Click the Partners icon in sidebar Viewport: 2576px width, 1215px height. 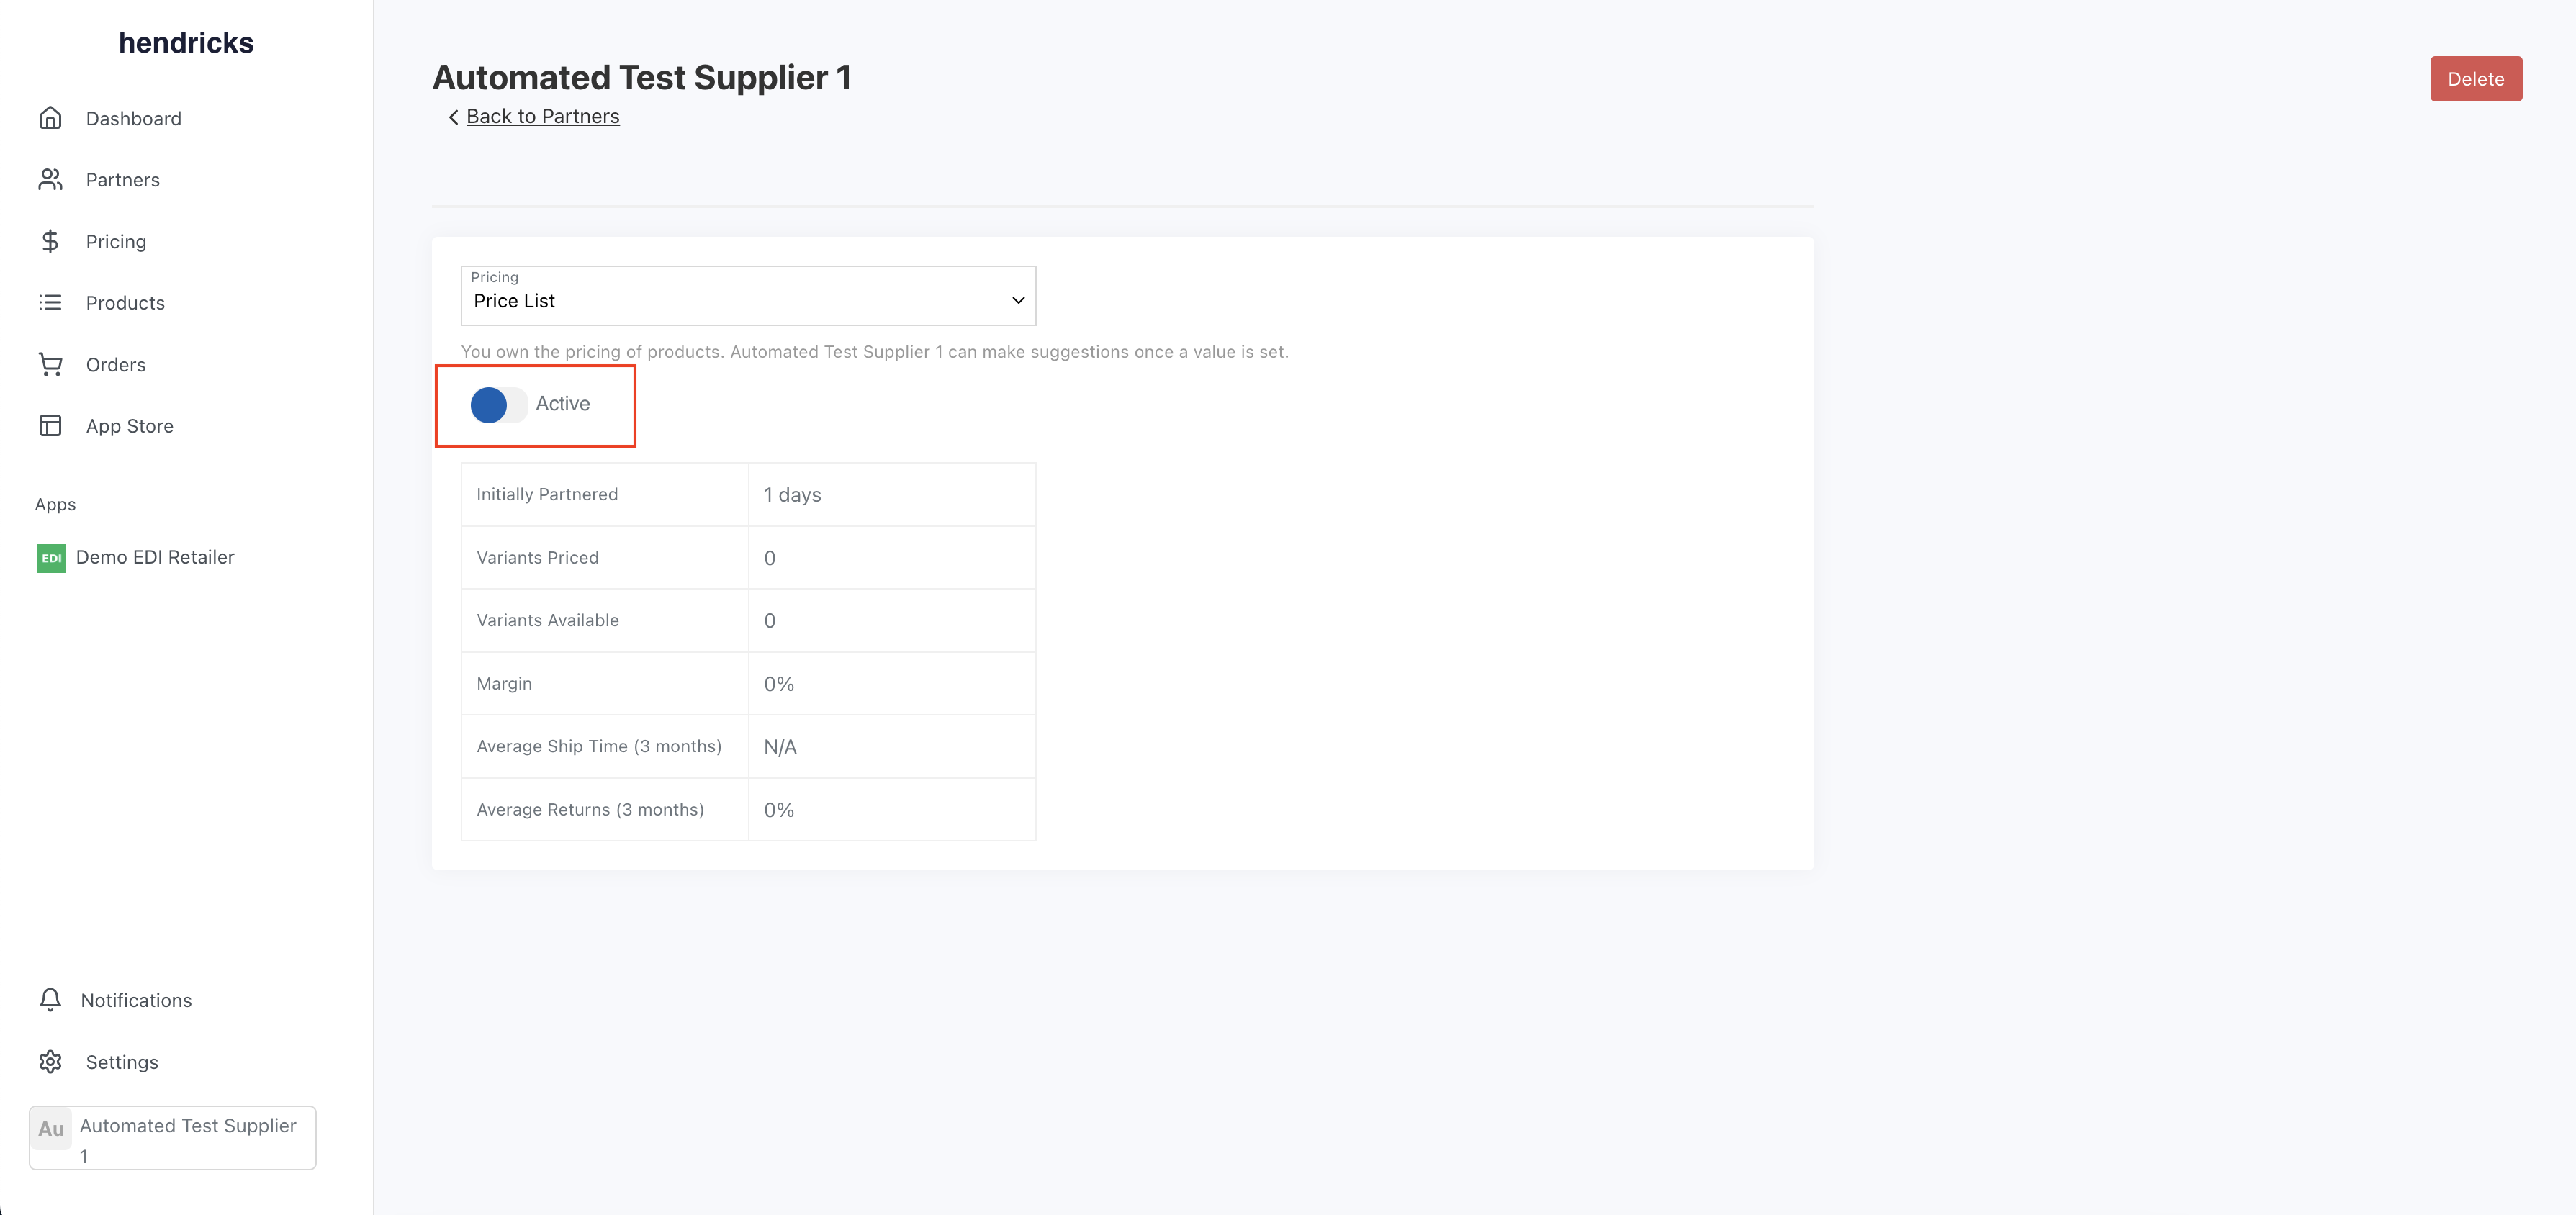(49, 179)
